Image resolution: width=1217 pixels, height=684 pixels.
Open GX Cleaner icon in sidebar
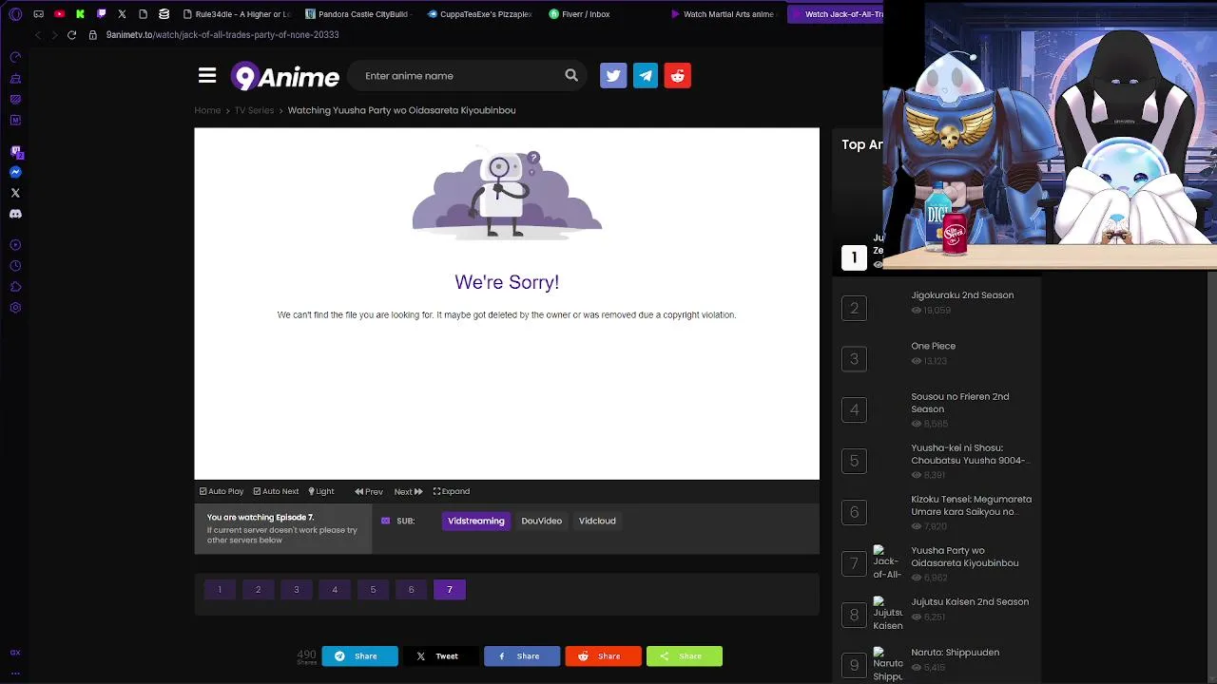pyautogui.click(x=15, y=79)
